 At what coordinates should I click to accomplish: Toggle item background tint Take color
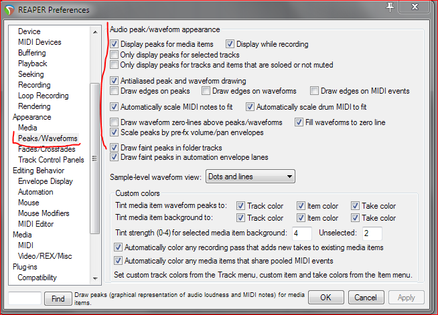click(355, 218)
